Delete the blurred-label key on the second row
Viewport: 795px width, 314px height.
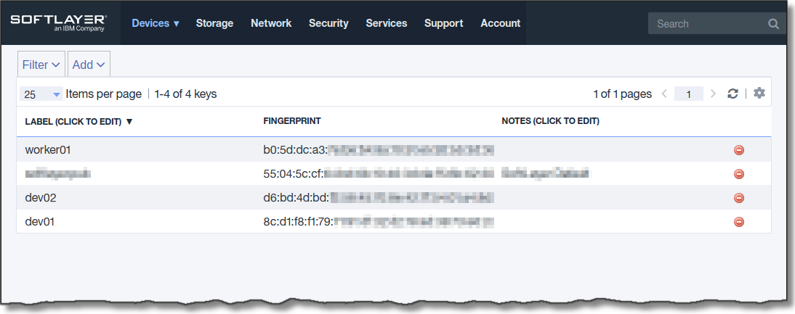(x=739, y=174)
